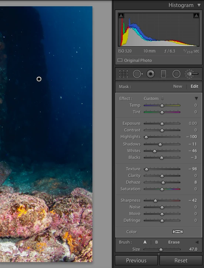Screen dimensions: 204x268
Task: Select the Radial Filter tool
Action: tap(176, 74)
